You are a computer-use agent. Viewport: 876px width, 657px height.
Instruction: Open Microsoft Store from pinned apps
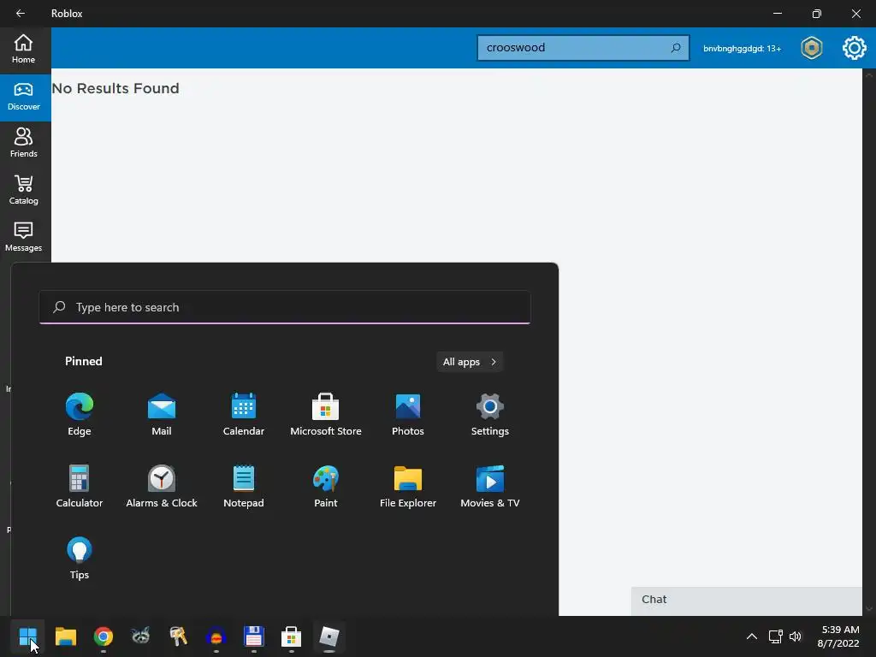click(326, 414)
